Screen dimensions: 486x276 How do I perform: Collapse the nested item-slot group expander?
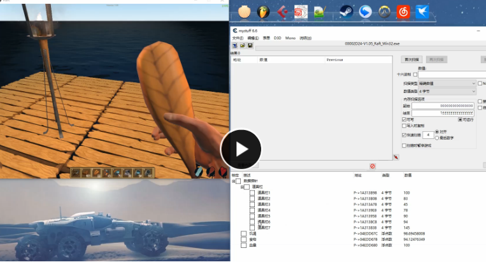pos(242,187)
